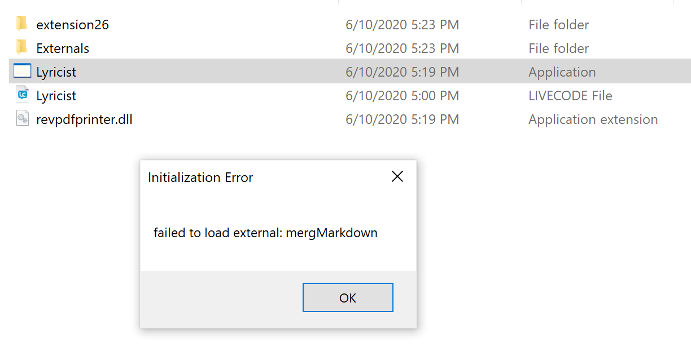
Task: Close the Initialization Error dialog with X
Action: [x=397, y=177]
